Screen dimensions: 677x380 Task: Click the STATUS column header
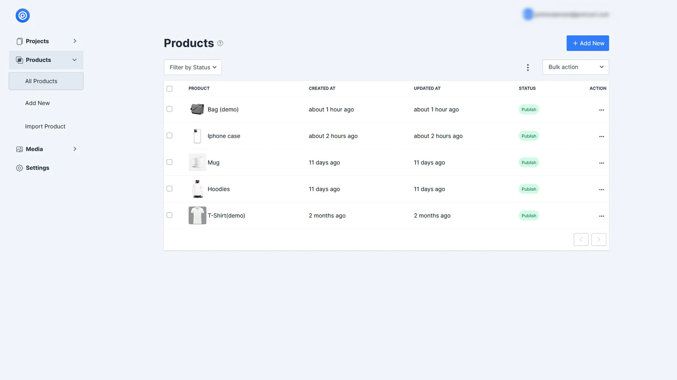pyautogui.click(x=527, y=89)
